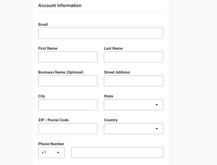Select the First Name text box
The image size is (217, 165).
coord(68,57)
